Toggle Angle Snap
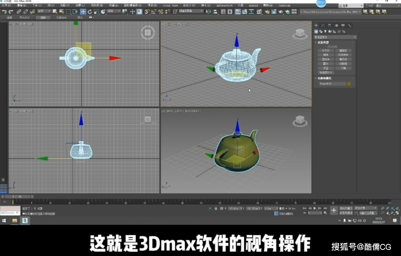This screenshot has height=256, width=401. (154, 12)
